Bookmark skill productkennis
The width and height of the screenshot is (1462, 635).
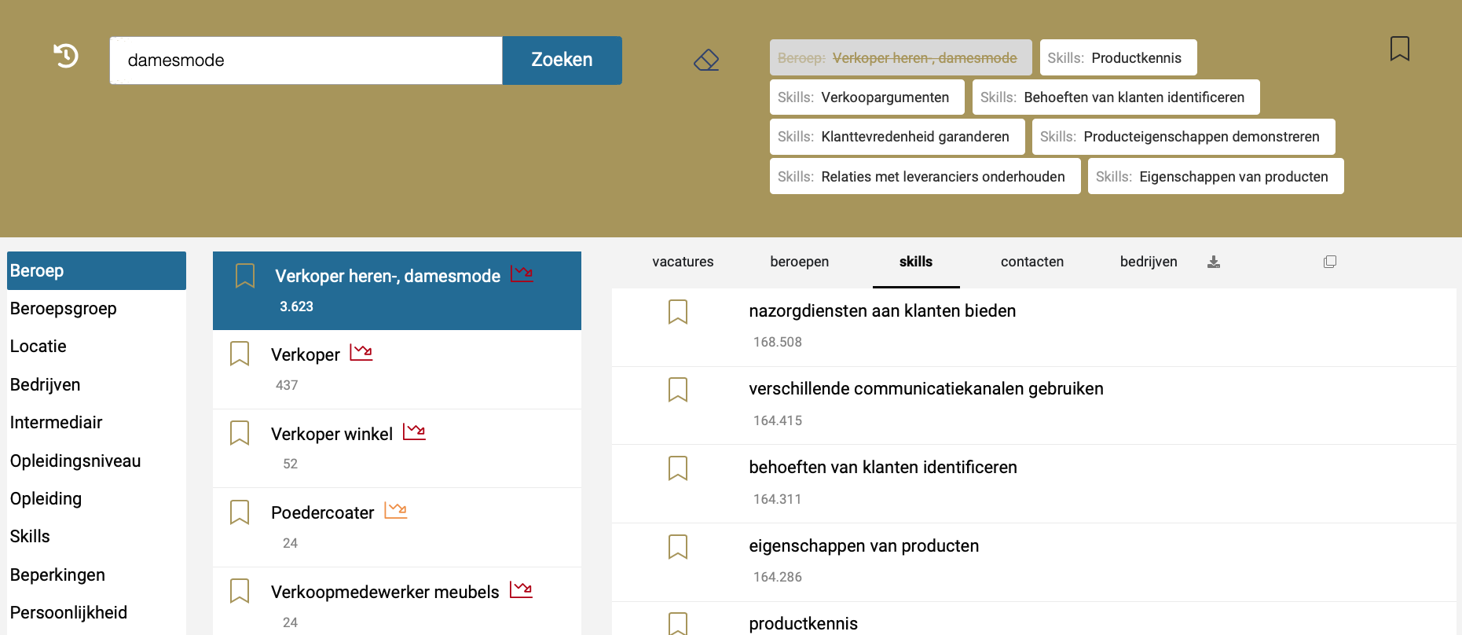coord(678,623)
